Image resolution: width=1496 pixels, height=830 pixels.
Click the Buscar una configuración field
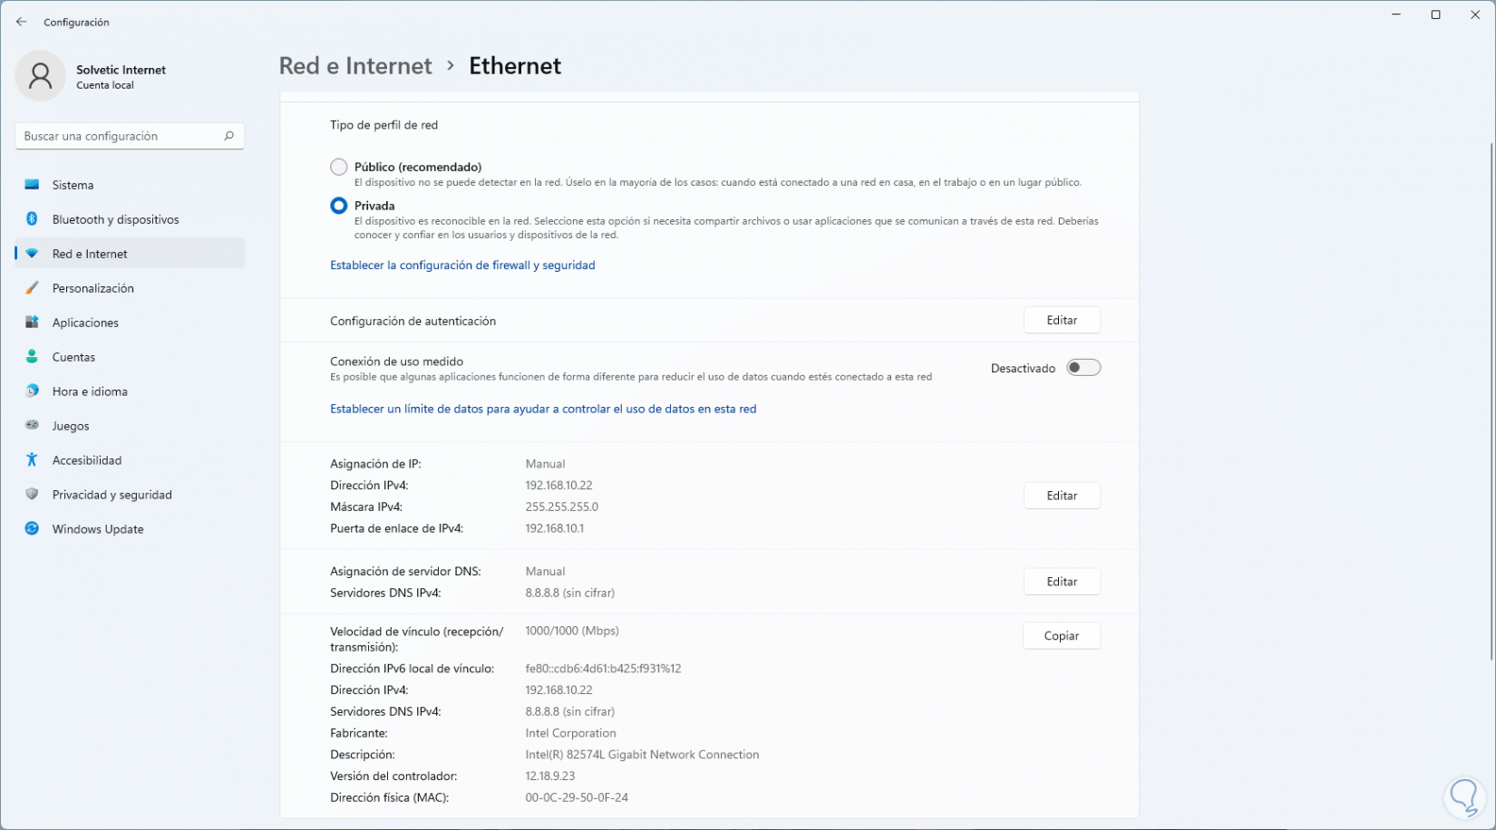point(118,136)
